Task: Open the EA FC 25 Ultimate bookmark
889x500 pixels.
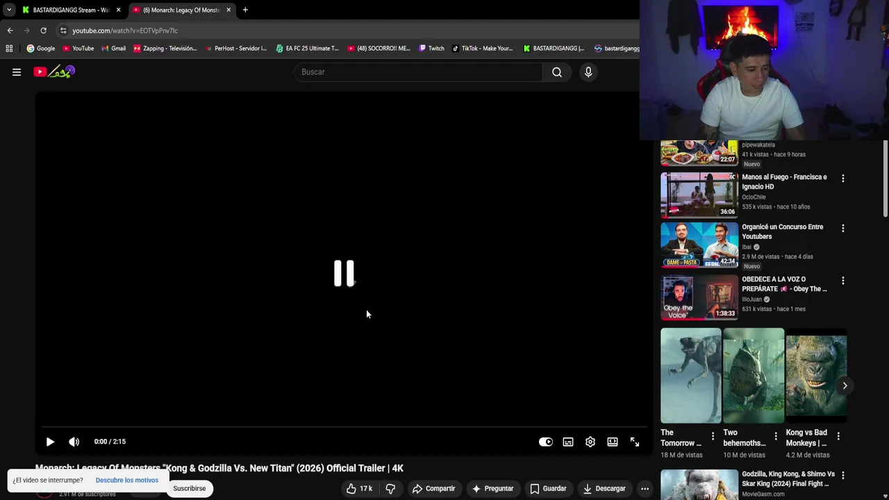Action: 307,49
